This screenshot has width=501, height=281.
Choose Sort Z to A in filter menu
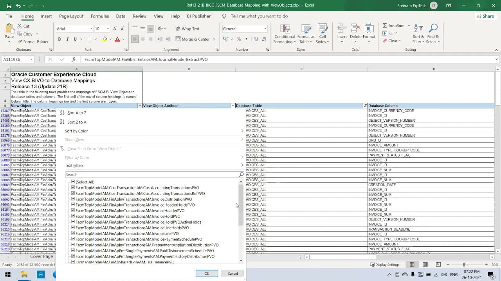pos(77,122)
